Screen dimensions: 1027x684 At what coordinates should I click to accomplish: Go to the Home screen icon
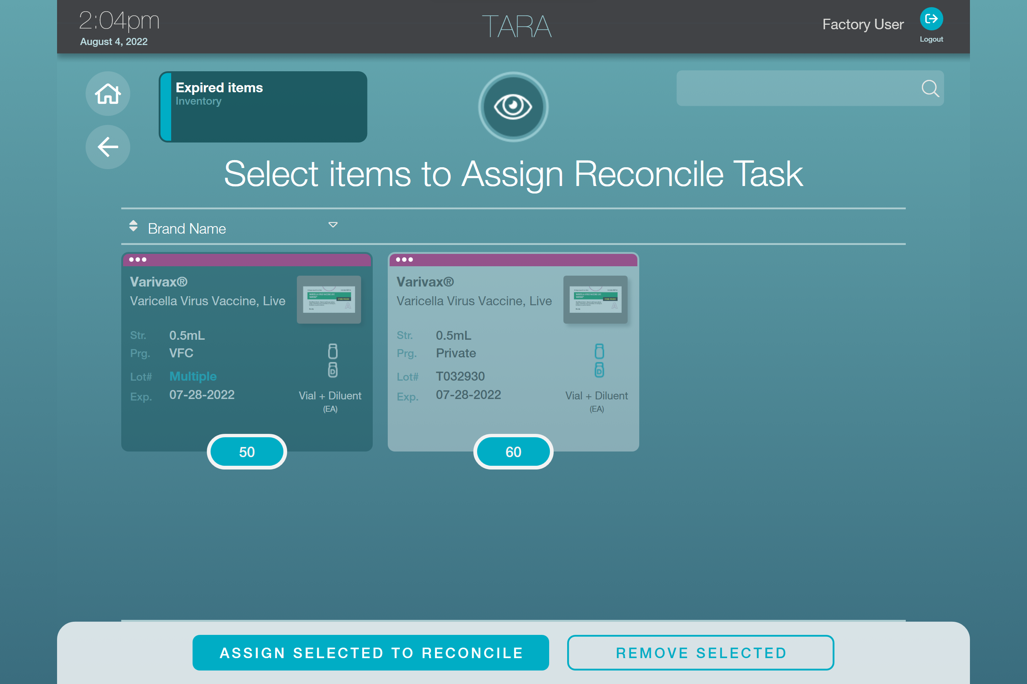point(107,94)
